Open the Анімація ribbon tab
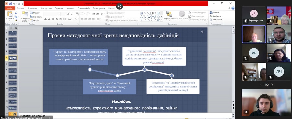The image size is (292, 119). click(x=70, y=8)
